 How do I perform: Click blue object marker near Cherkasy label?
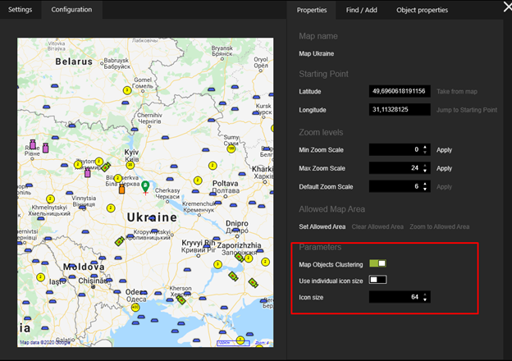[170, 179]
